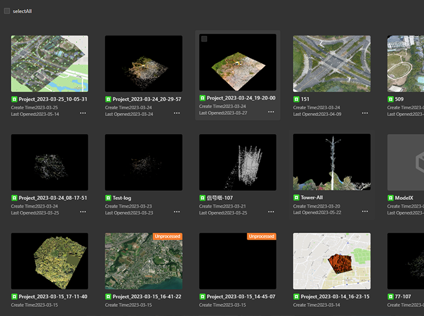Viewport: 424px width, 316px height.
Task: Click the three-dot menu for Test-log
Action: pyautogui.click(x=177, y=212)
